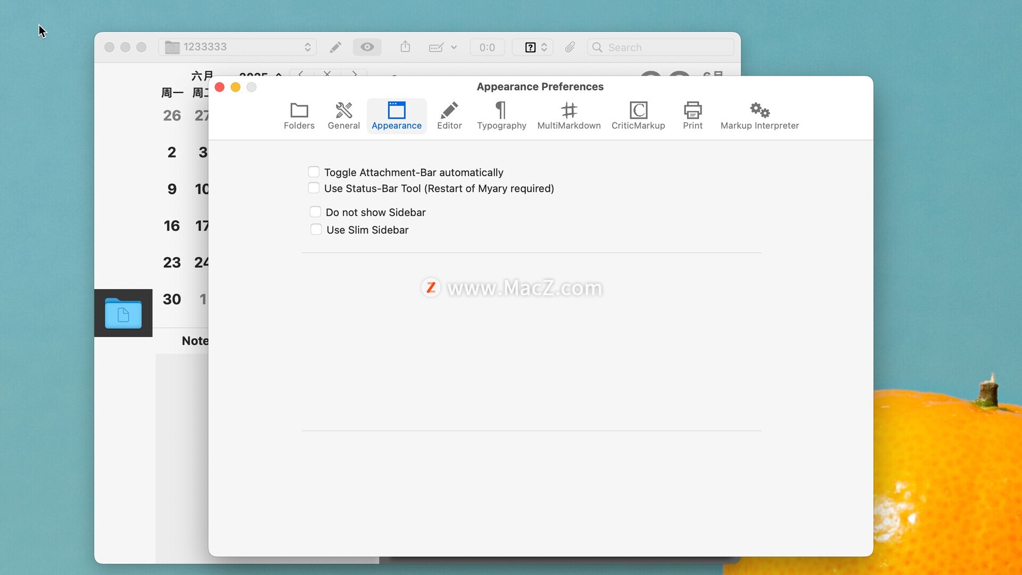The width and height of the screenshot is (1022, 575).
Task: Select day 16 in the calendar
Action: [x=172, y=226]
